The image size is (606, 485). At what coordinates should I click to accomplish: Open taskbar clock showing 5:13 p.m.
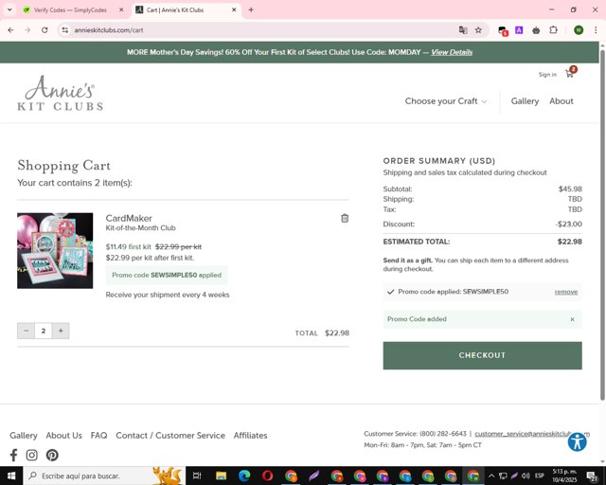(x=564, y=476)
